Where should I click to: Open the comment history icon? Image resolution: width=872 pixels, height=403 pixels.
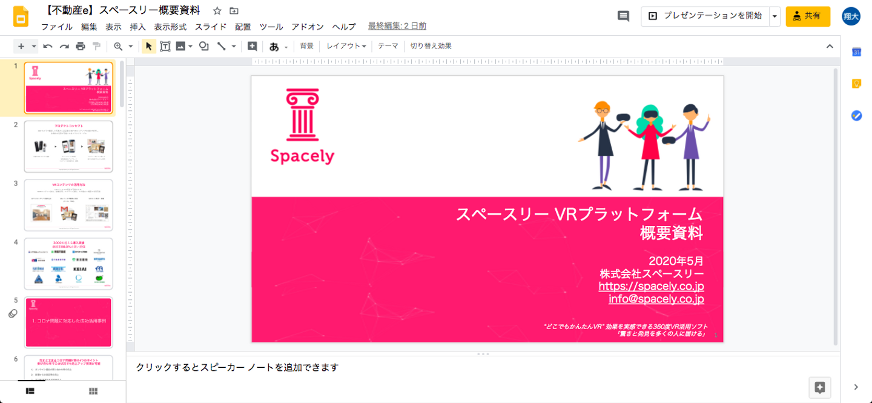click(623, 16)
